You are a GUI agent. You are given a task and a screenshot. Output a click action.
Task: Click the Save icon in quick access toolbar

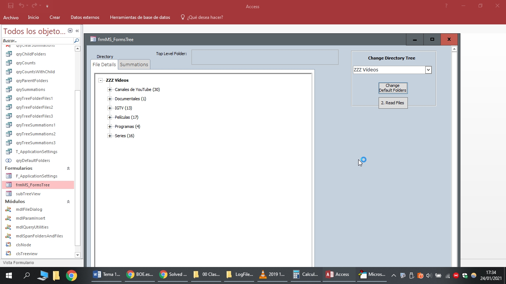coord(11,6)
